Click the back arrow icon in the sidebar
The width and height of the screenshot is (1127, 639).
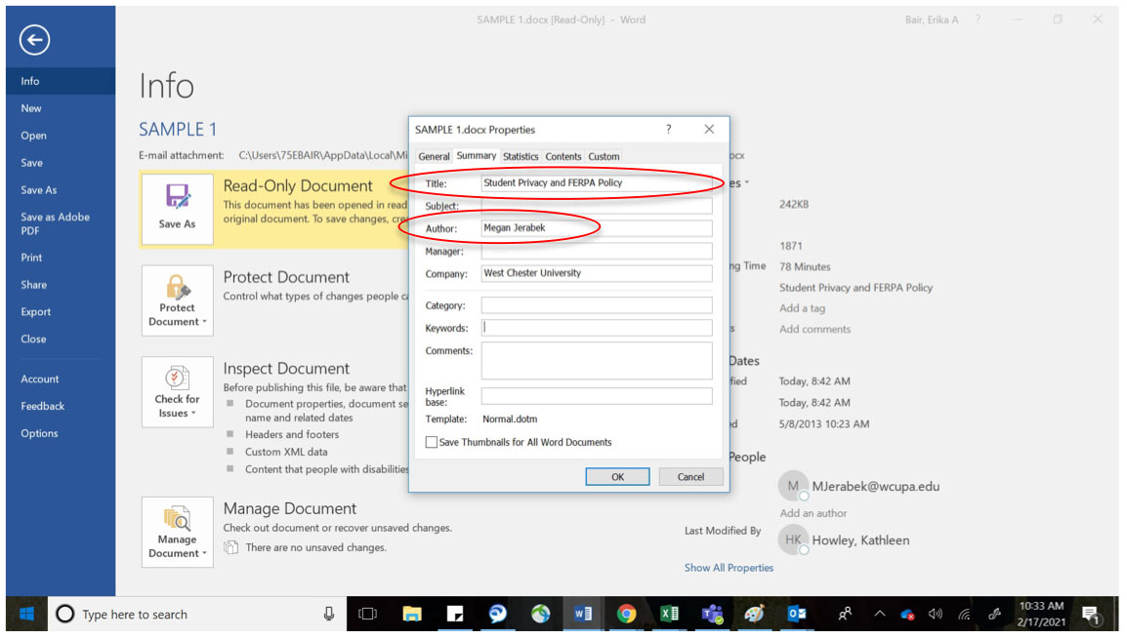pyautogui.click(x=34, y=39)
